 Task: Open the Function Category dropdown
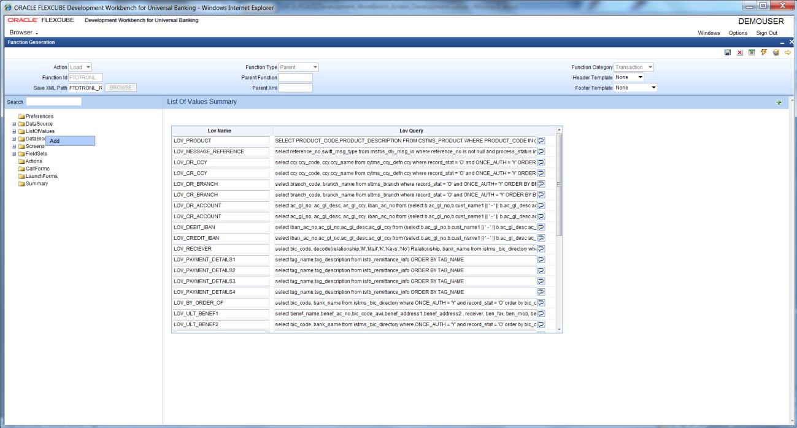pyautogui.click(x=634, y=67)
